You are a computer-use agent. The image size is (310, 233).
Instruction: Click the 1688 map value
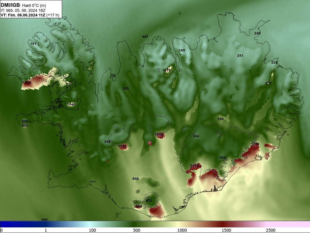pos(138,207)
